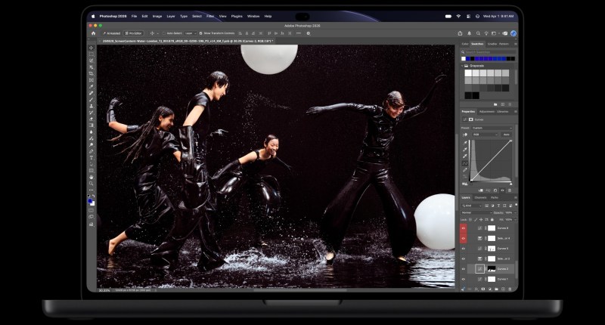Select the Curves 6 layer mask thumbnail

[x=491, y=249]
